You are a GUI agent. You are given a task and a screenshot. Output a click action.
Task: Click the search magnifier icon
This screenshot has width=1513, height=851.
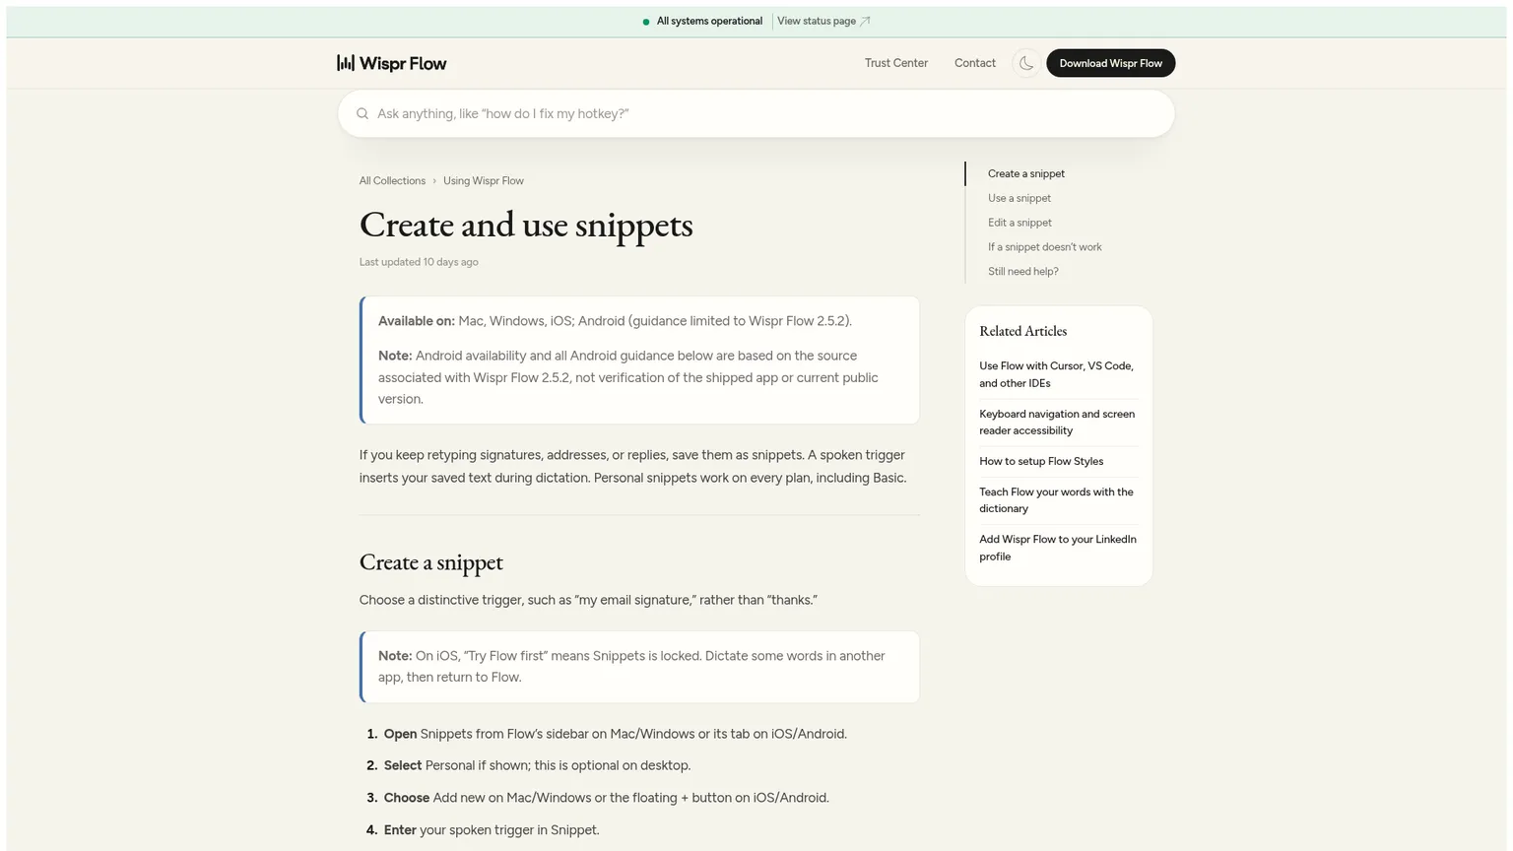(362, 114)
